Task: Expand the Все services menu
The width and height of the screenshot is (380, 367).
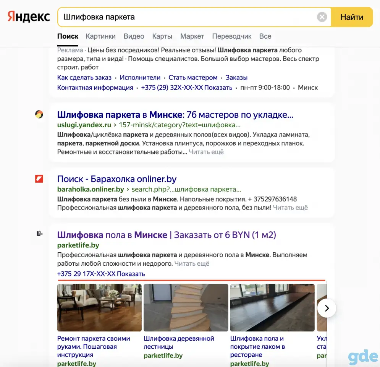Action: [265, 36]
